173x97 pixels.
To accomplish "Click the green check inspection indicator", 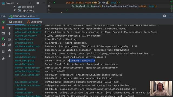I will point(172,2).
